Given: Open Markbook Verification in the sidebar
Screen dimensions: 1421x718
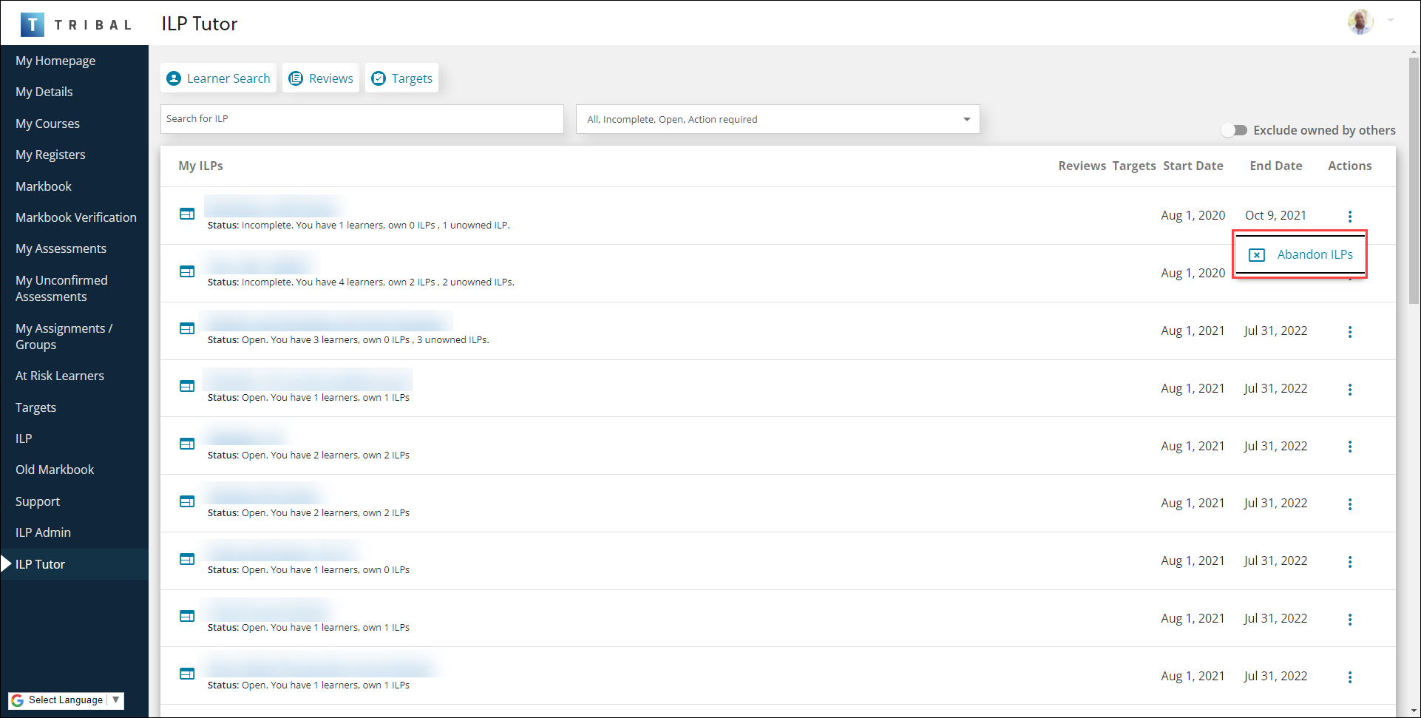Looking at the screenshot, I should (75, 217).
